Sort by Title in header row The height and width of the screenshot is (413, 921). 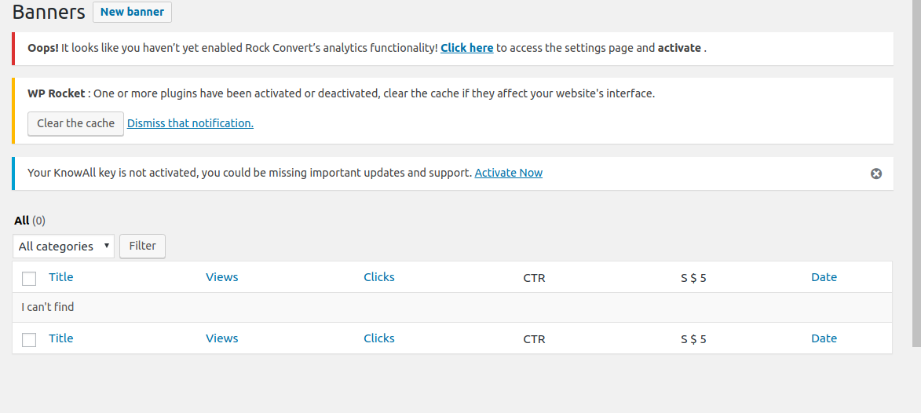point(61,277)
